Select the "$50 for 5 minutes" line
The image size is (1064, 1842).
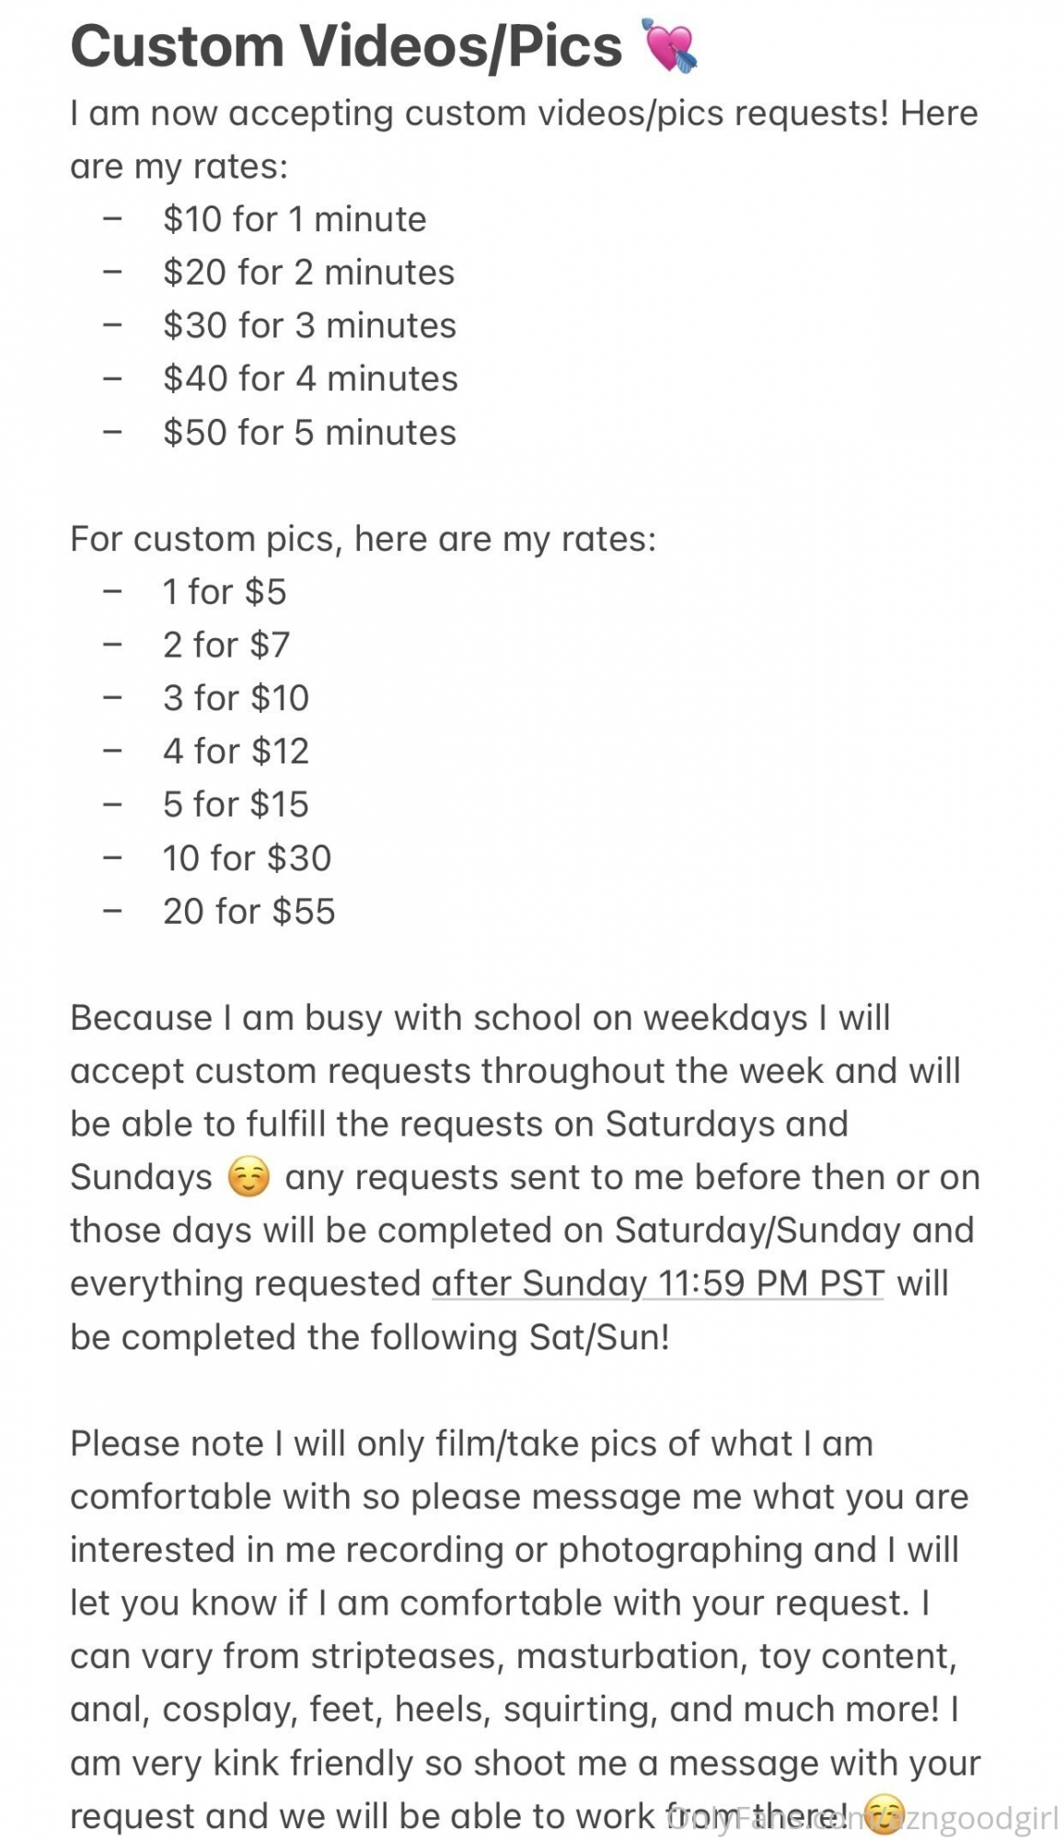click(x=309, y=433)
